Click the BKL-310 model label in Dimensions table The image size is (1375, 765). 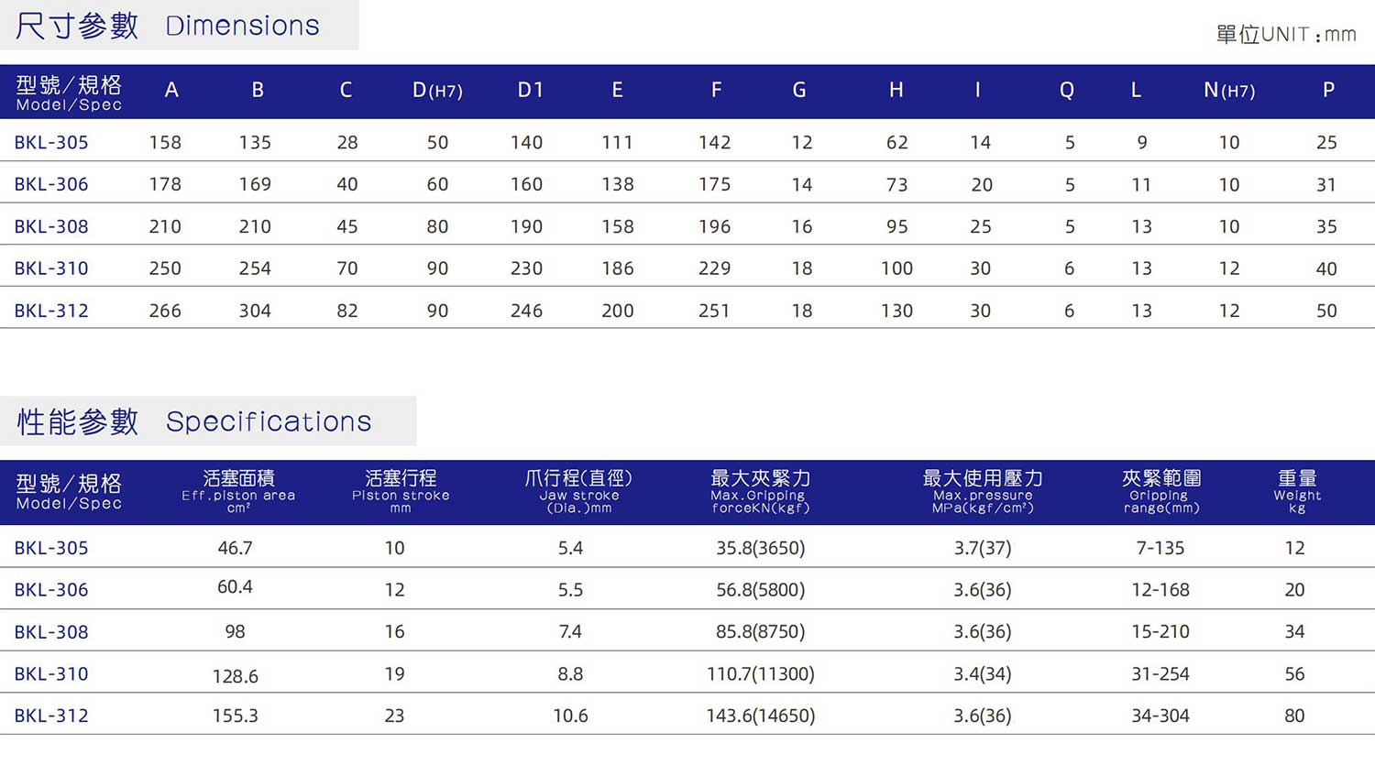(51, 268)
